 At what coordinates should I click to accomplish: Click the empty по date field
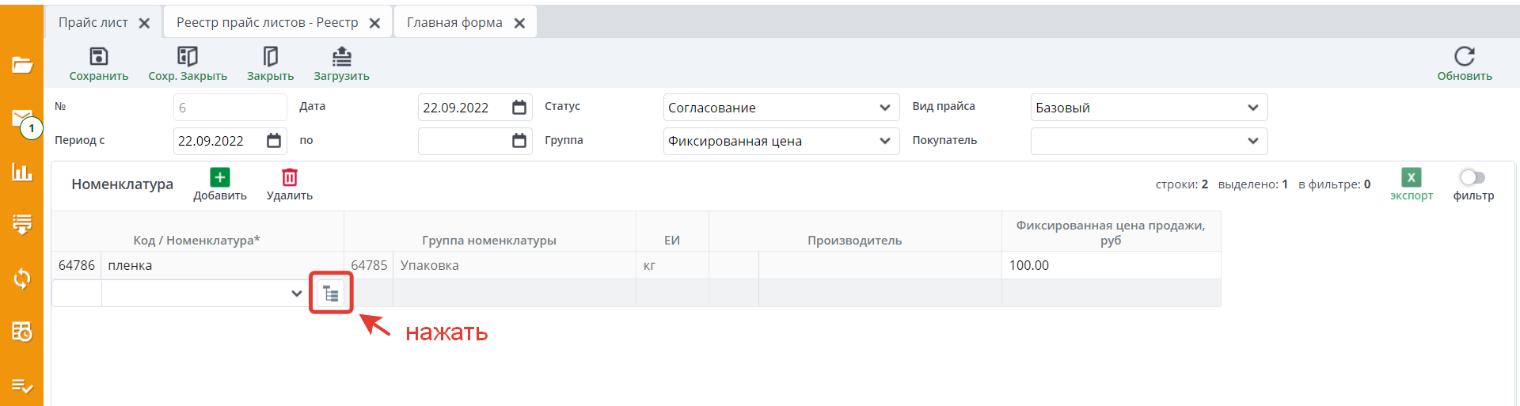click(464, 141)
